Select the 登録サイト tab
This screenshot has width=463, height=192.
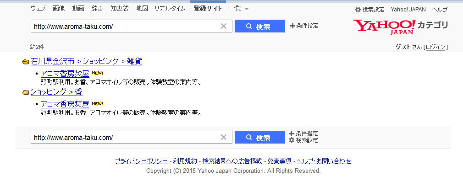(208, 9)
